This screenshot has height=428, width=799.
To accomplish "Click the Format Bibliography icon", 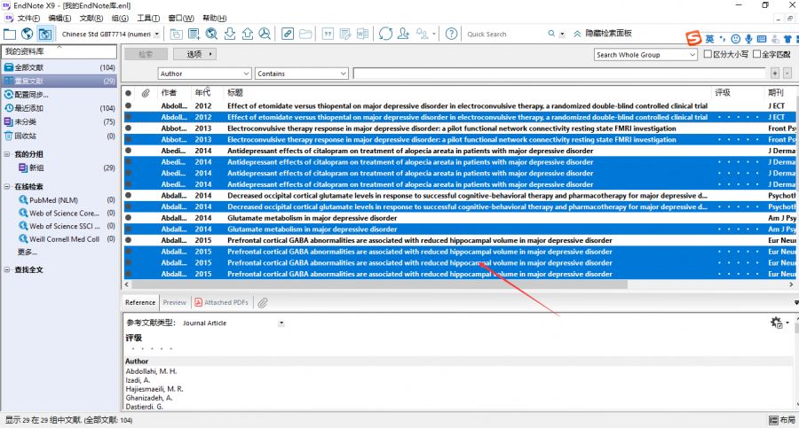I will (345, 34).
